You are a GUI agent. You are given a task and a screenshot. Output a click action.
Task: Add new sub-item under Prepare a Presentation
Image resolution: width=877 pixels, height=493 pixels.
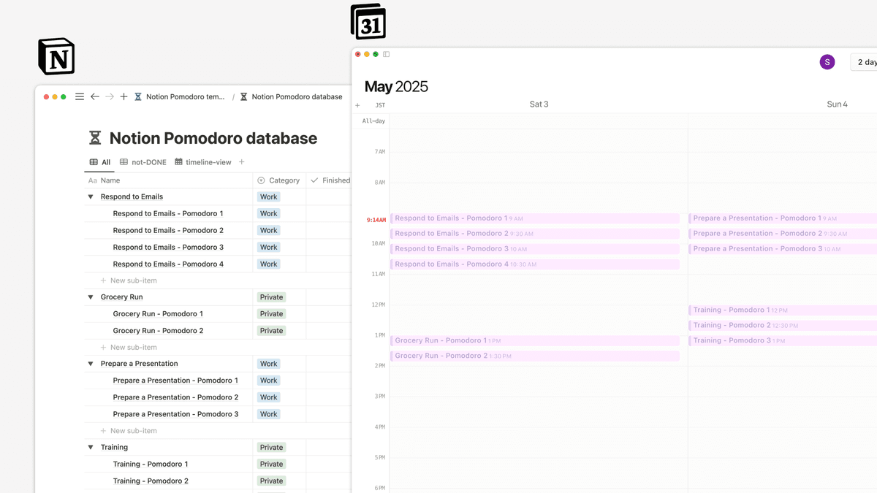coord(129,431)
